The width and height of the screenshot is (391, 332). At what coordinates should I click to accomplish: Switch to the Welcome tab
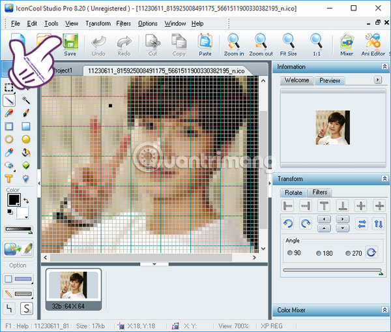coord(297,80)
